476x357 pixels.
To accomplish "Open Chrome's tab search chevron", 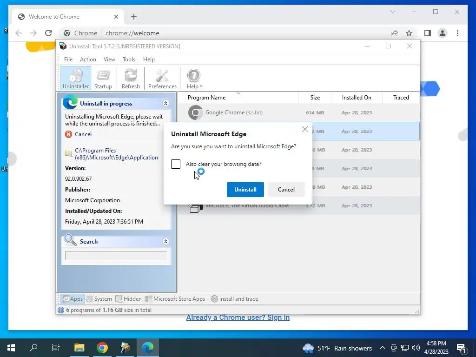I will pos(392,12).
